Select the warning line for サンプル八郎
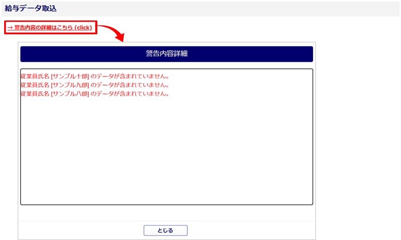This screenshot has width=401, height=240. tap(95, 94)
